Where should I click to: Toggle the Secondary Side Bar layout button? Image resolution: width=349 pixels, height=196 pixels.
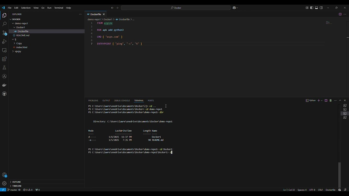pyautogui.click(x=321, y=8)
